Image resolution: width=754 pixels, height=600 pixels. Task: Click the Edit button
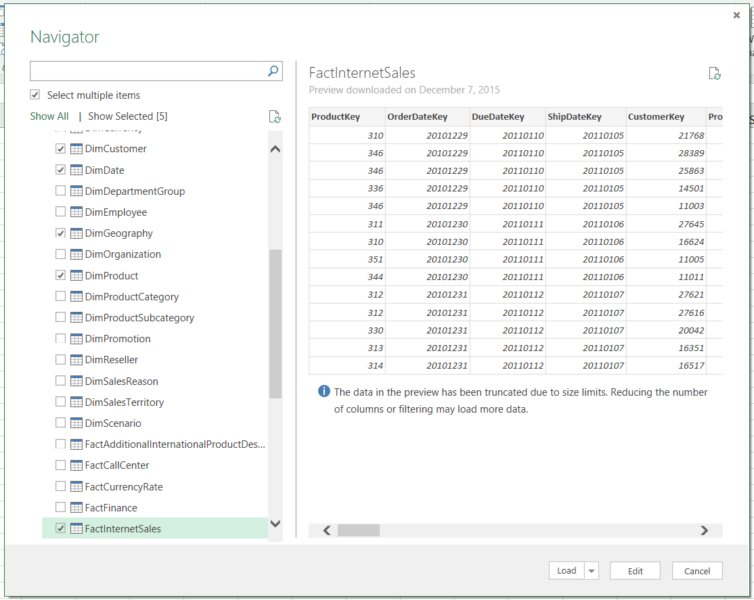[635, 571]
